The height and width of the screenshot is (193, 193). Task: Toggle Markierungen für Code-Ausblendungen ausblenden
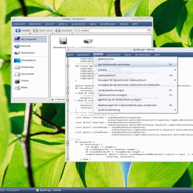(135, 105)
